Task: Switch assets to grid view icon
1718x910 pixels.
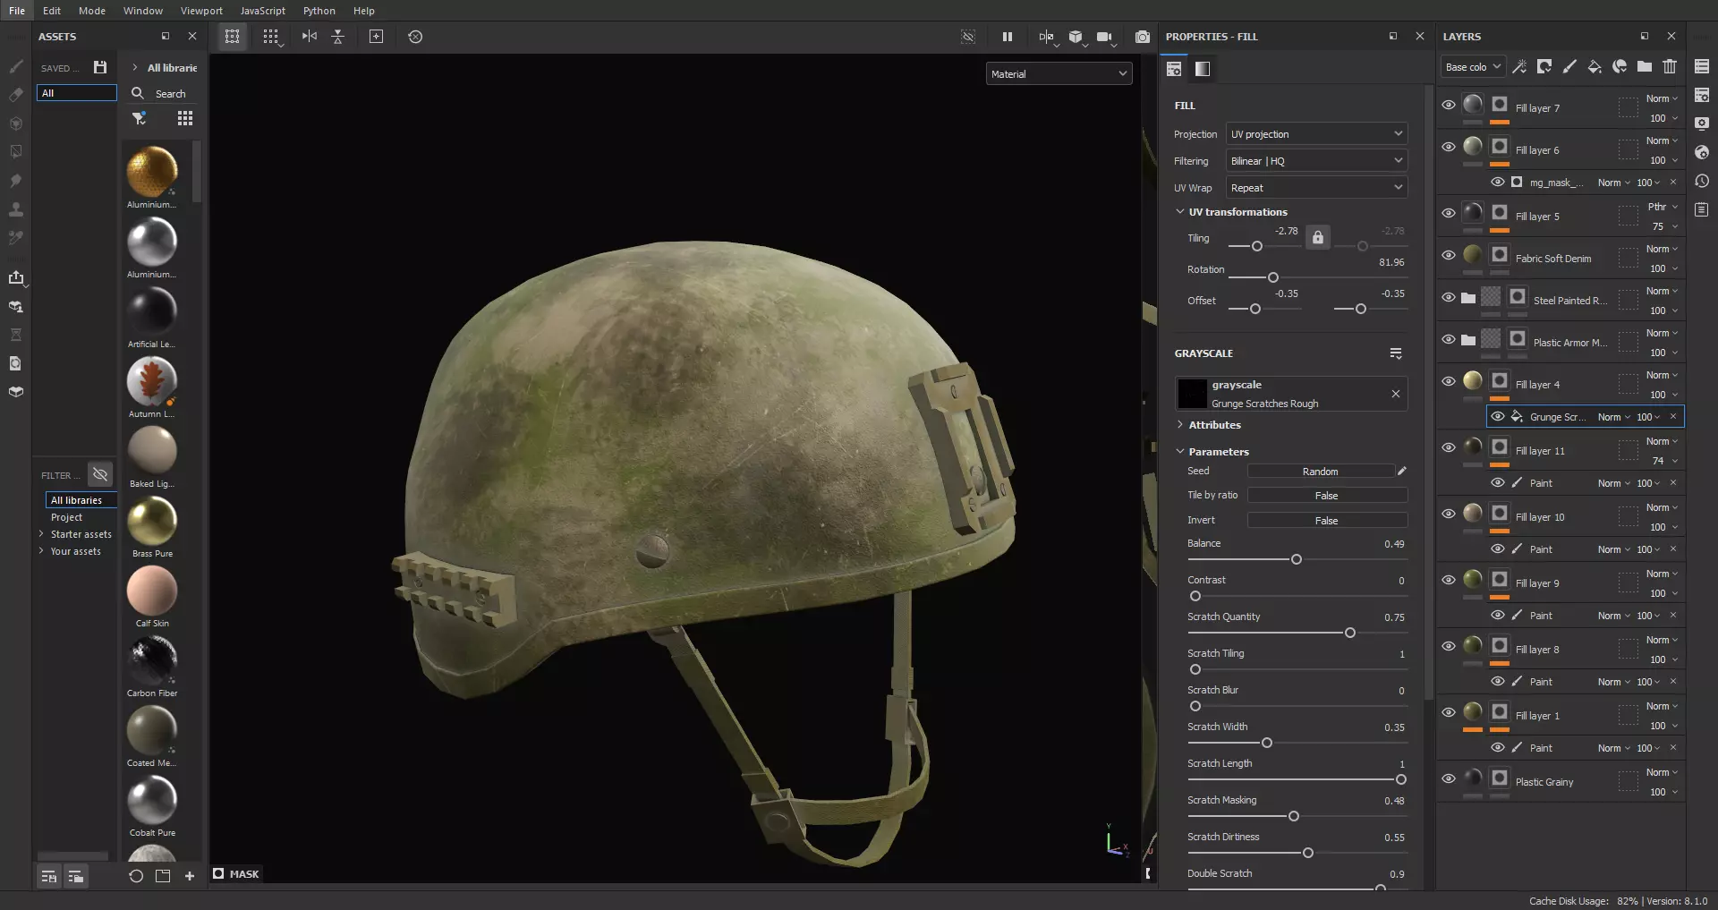Action: pyautogui.click(x=185, y=118)
